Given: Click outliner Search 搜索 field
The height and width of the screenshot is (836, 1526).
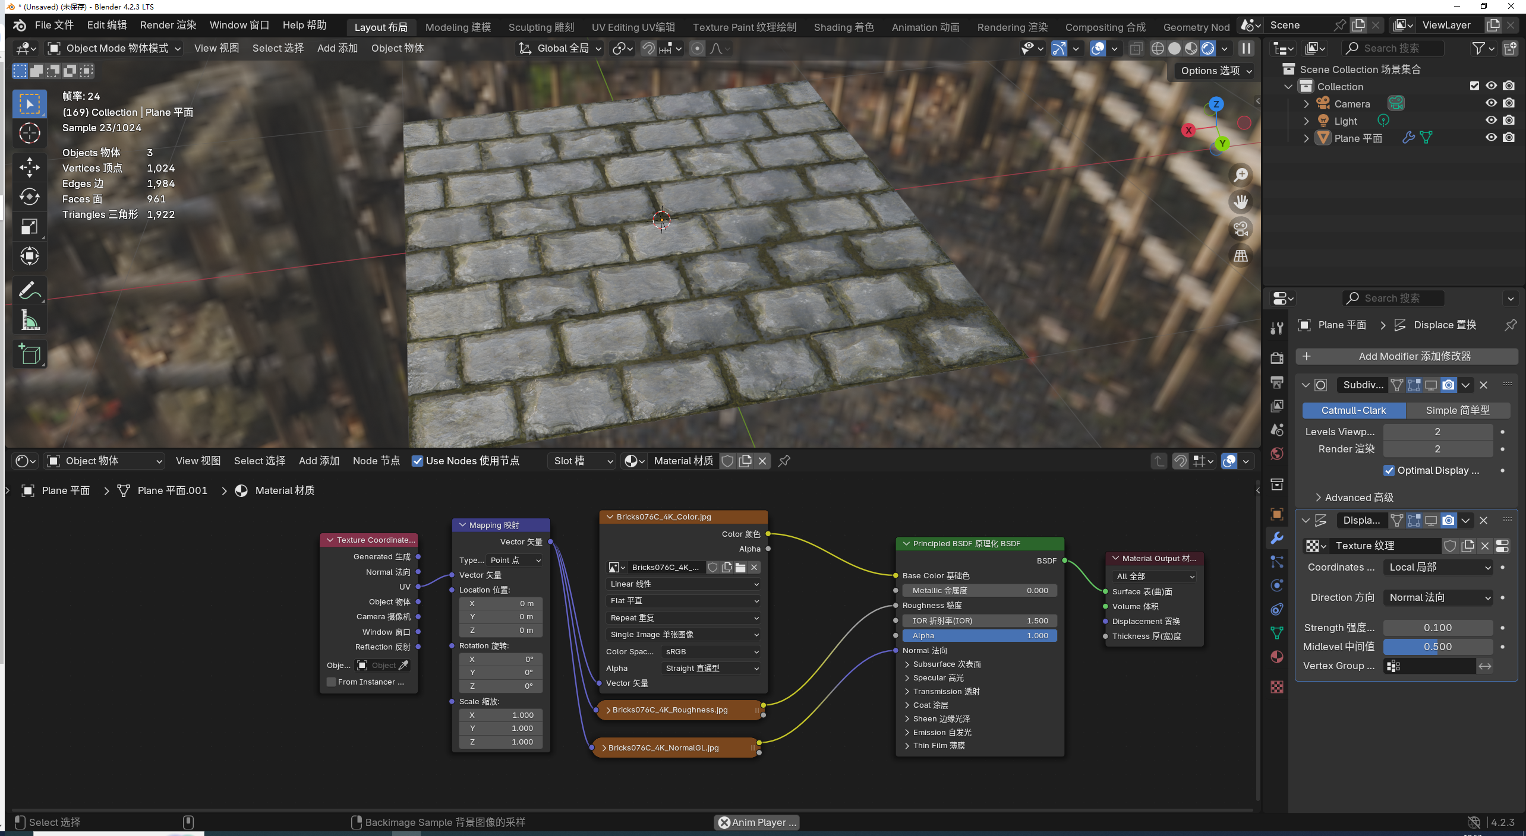Looking at the screenshot, I should [1393, 48].
